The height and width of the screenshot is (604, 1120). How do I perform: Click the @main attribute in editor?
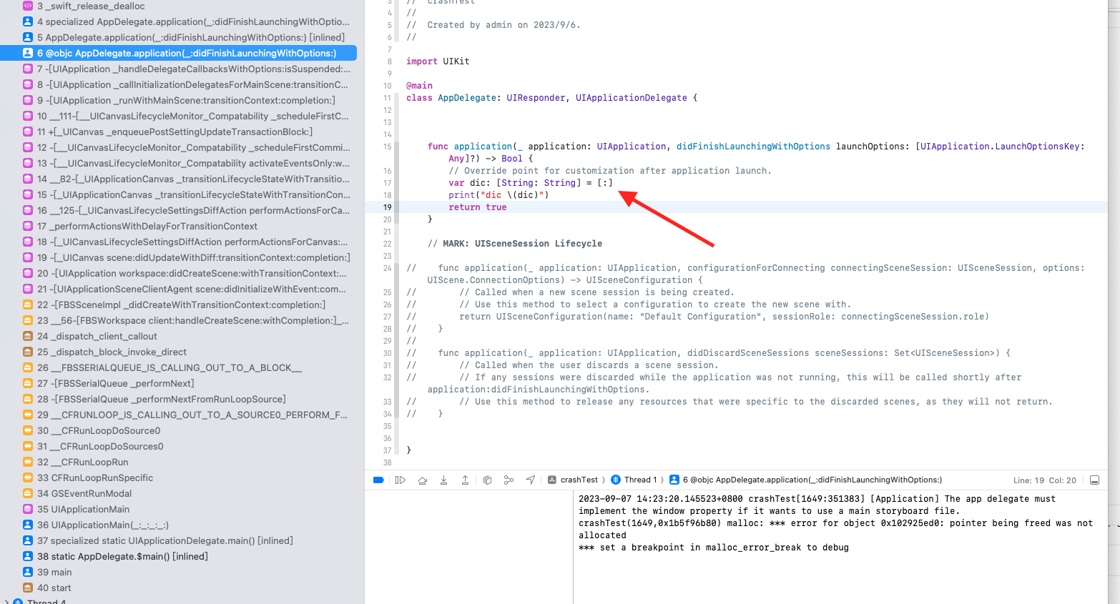419,86
